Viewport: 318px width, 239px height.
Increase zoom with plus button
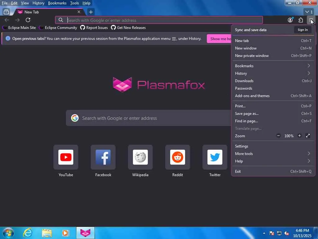point(299,136)
